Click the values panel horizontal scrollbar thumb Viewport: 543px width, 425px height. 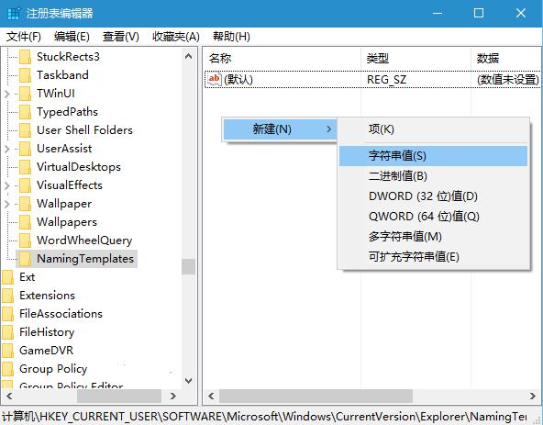(316, 396)
